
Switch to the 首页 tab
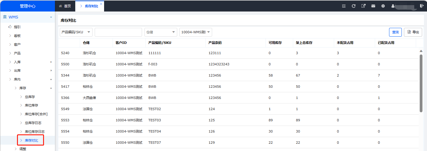coord(65,6)
